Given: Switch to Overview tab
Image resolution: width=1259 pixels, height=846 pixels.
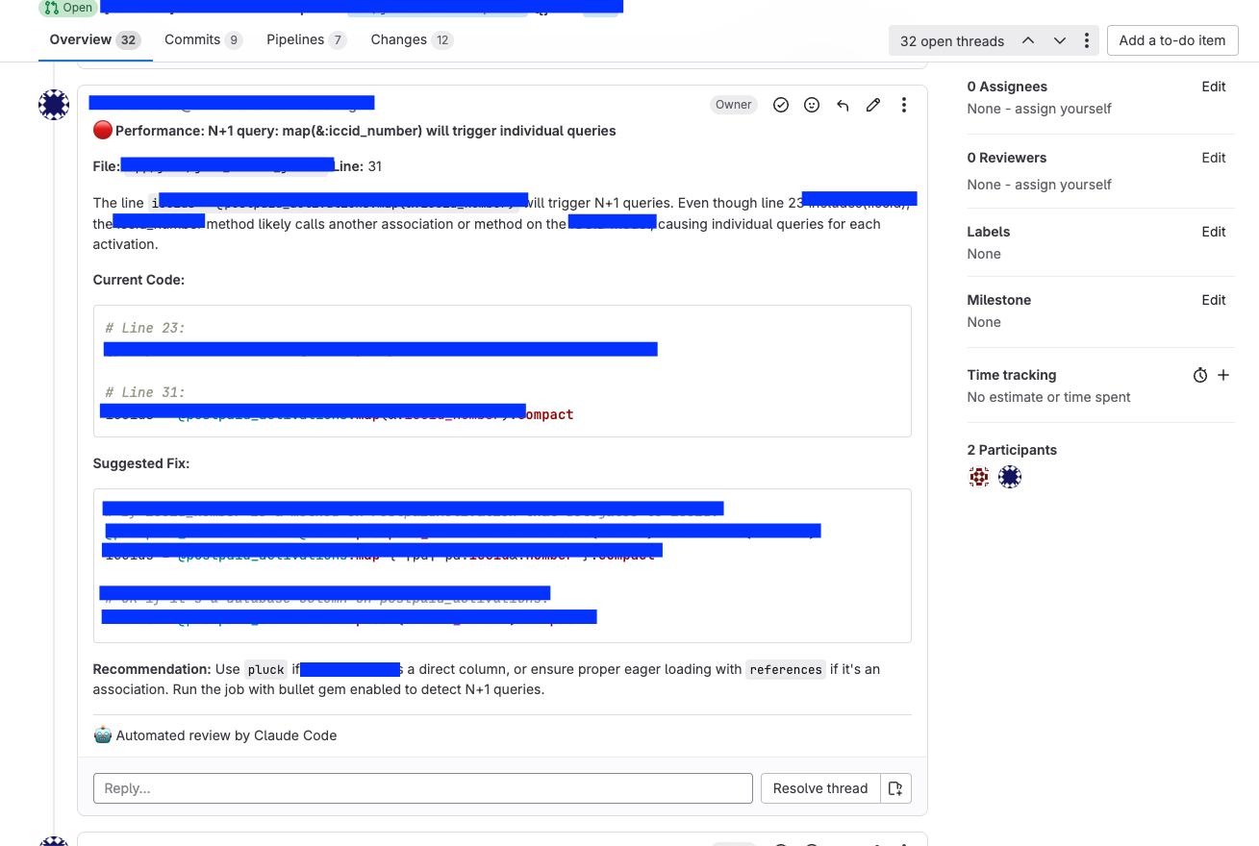Looking at the screenshot, I should (95, 39).
